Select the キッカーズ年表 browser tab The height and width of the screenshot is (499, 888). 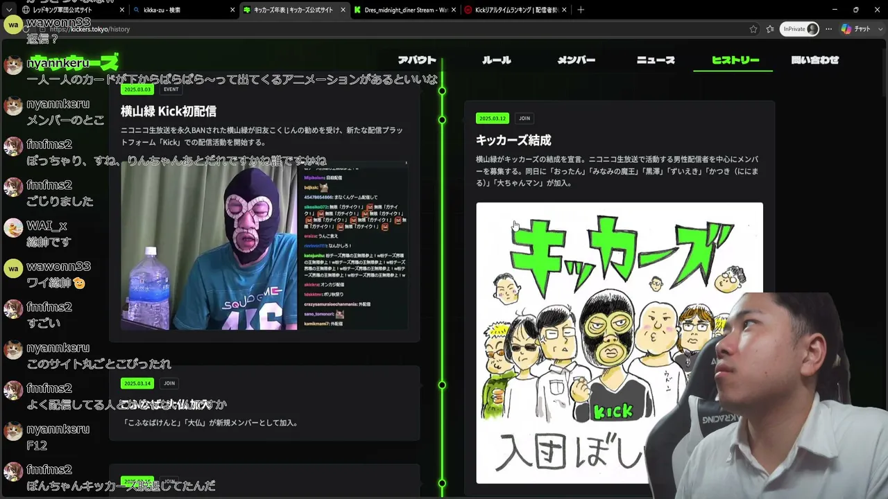point(293,10)
